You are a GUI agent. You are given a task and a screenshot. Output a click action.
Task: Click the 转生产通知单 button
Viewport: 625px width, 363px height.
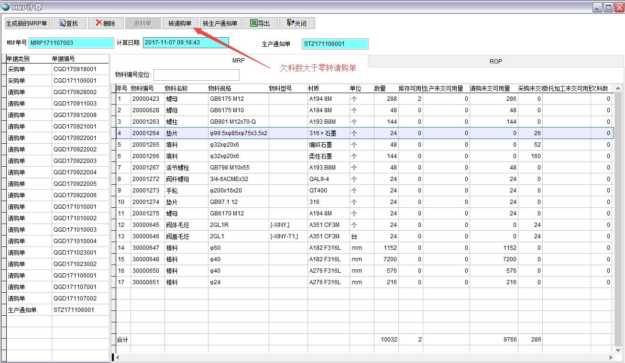coord(220,23)
